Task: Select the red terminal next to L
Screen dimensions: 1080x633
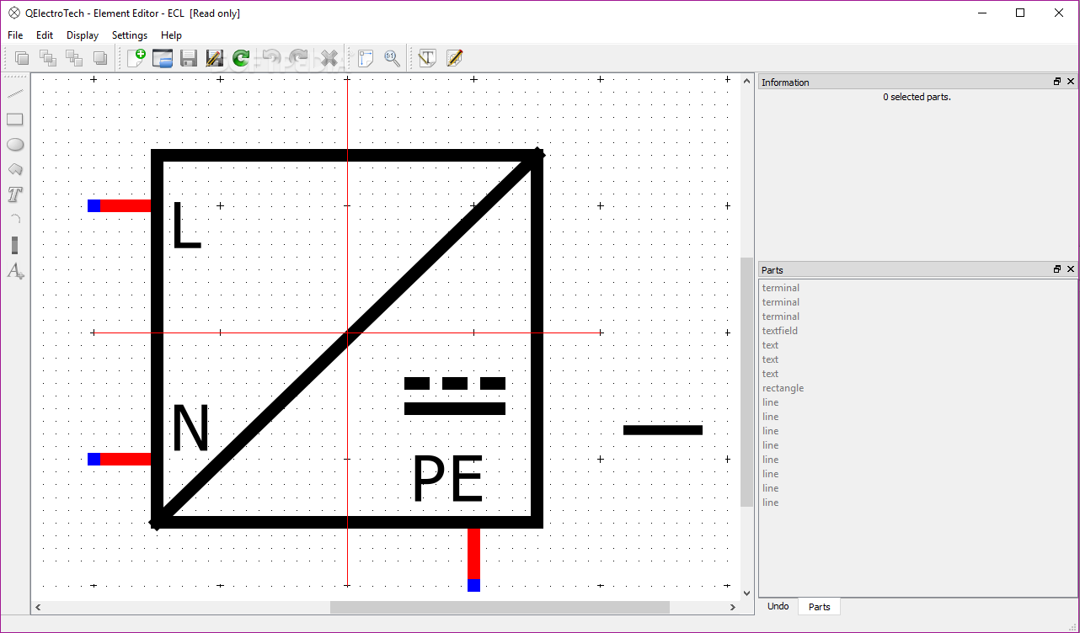Action: [120, 205]
